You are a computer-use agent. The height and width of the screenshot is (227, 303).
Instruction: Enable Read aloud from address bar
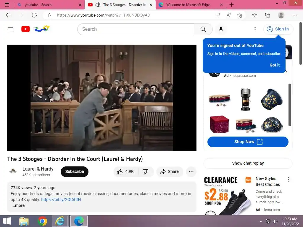pyautogui.click(x=229, y=15)
